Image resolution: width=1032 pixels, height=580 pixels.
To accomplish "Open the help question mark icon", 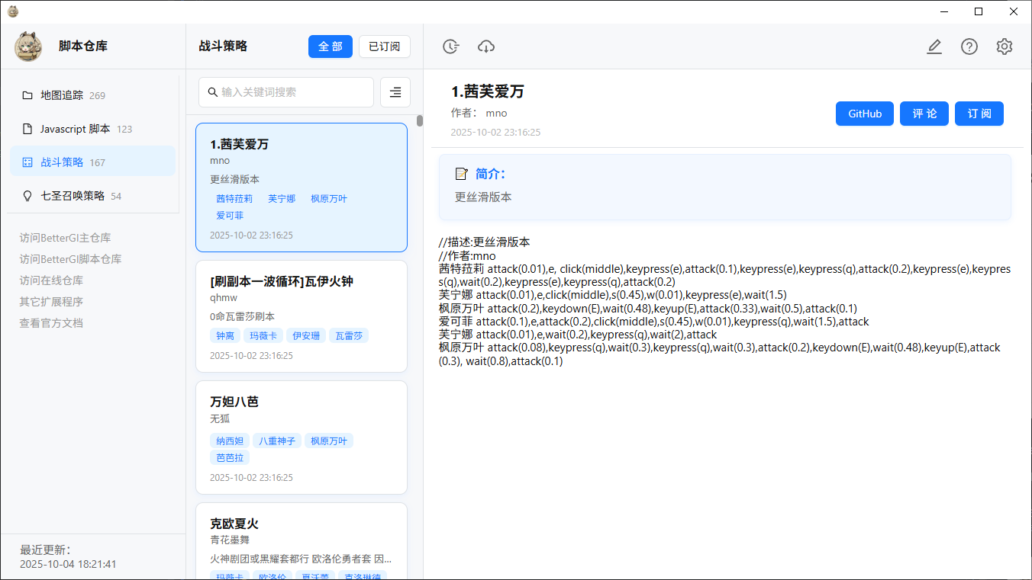I will click(x=969, y=46).
